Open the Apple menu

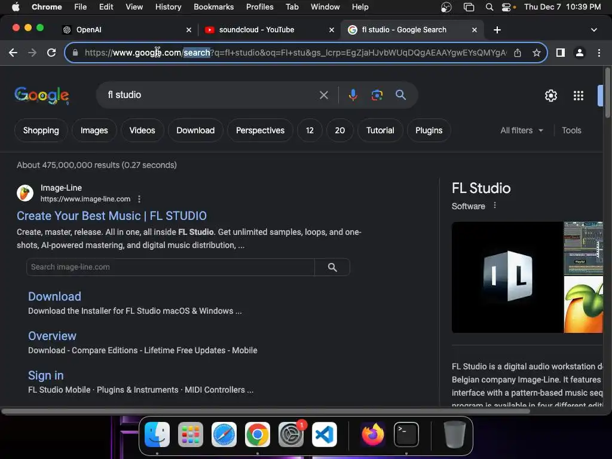coord(16,7)
